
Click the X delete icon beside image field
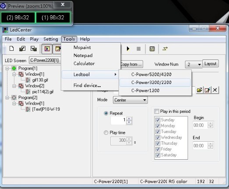pos(215,90)
